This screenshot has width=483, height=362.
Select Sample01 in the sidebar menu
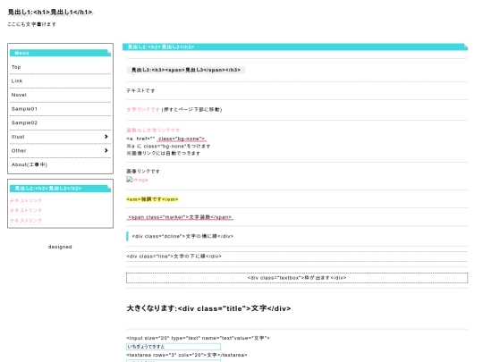(60, 109)
